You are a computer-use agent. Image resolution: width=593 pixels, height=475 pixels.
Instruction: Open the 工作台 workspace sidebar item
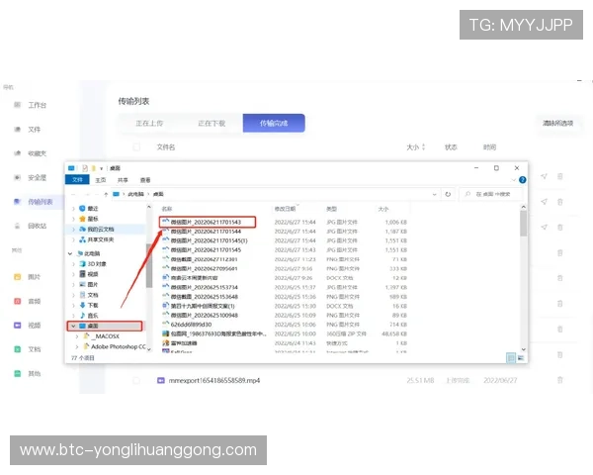tap(36, 105)
